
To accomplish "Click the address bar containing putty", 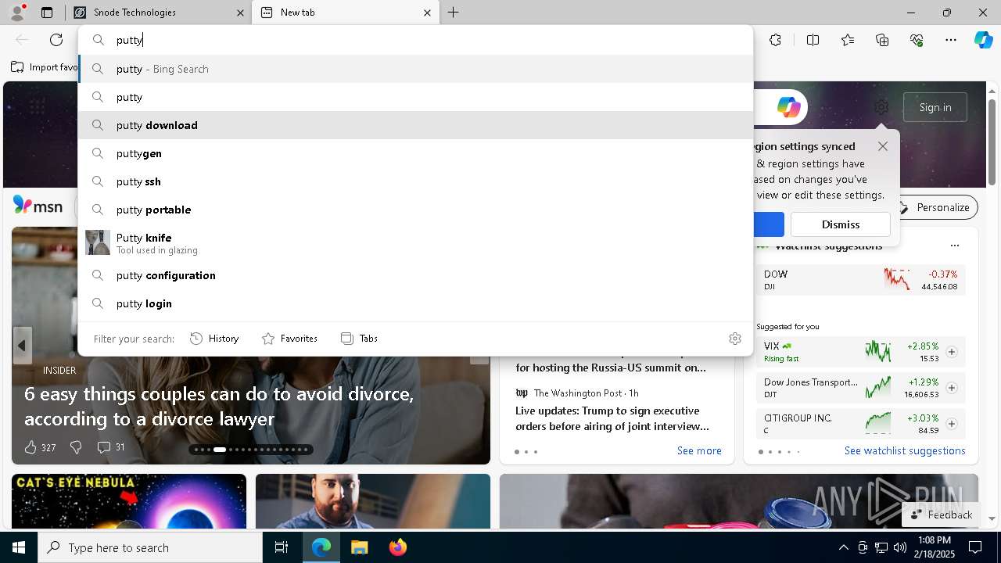I will point(415,40).
